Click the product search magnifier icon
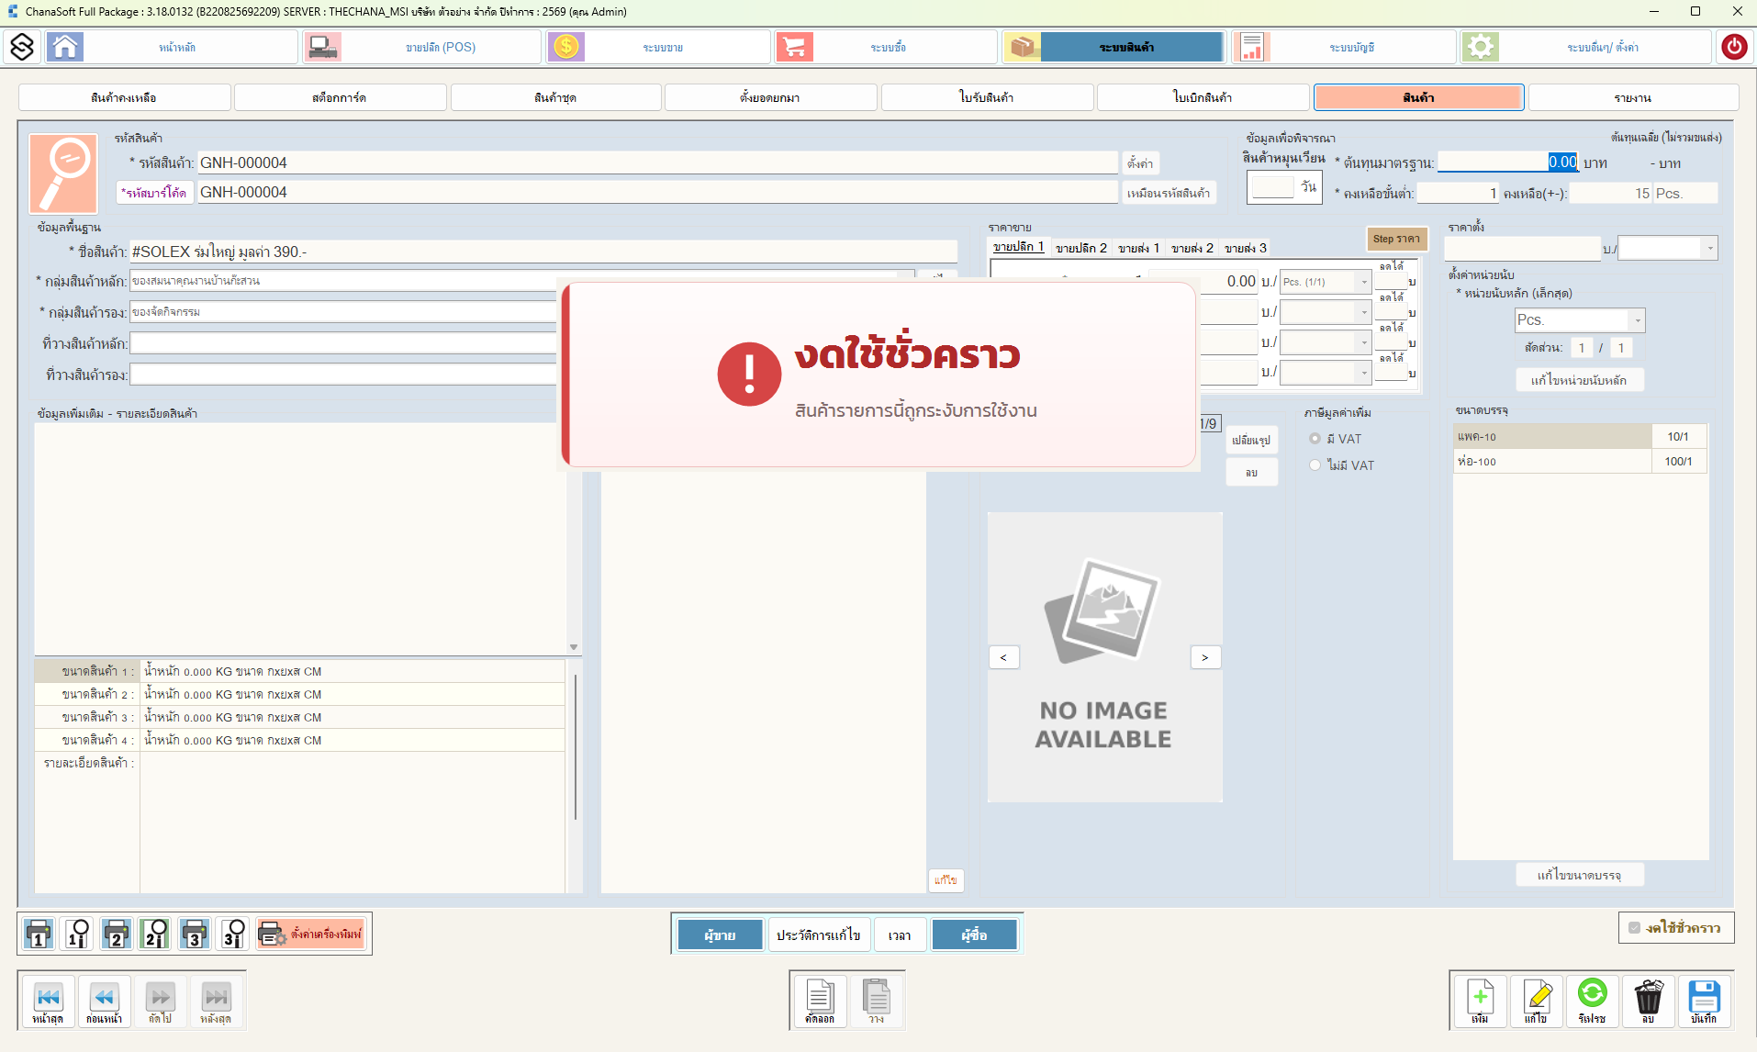The height and width of the screenshot is (1052, 1757). coord(63,174)
